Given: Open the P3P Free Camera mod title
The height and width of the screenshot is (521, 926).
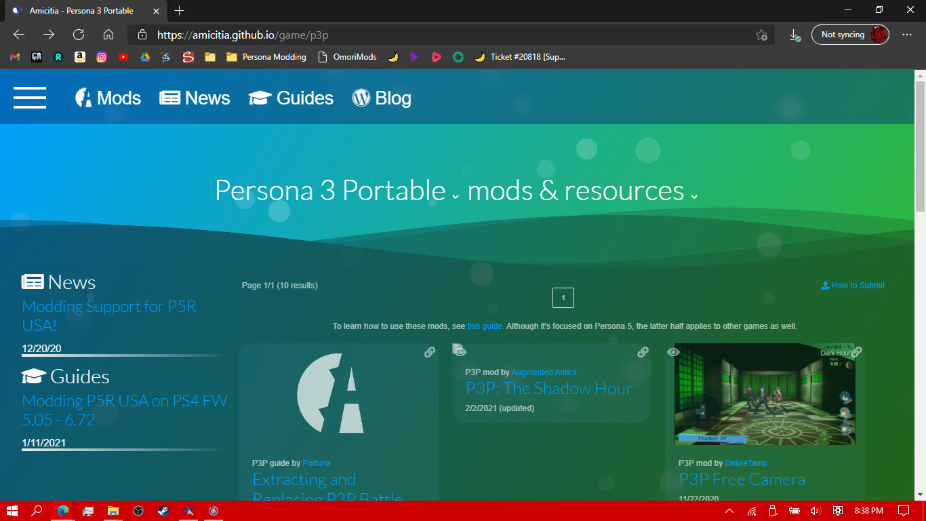Looking at the screenshot, I should click(742, 480).
